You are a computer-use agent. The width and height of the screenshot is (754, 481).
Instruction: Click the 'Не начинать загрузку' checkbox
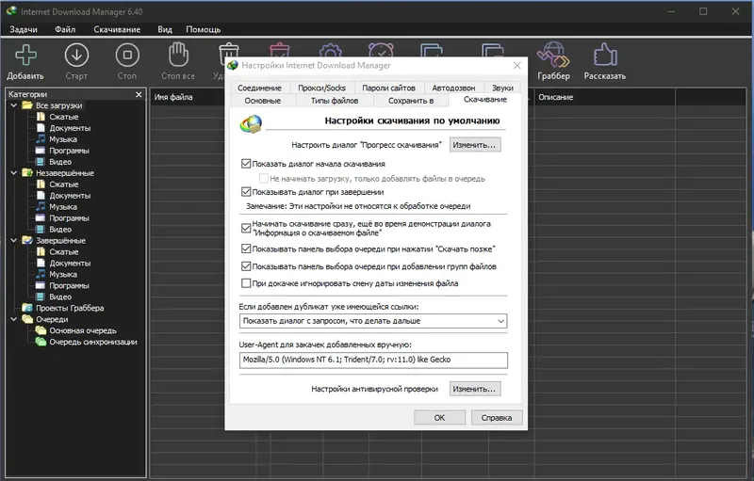[x=264, y=179]
